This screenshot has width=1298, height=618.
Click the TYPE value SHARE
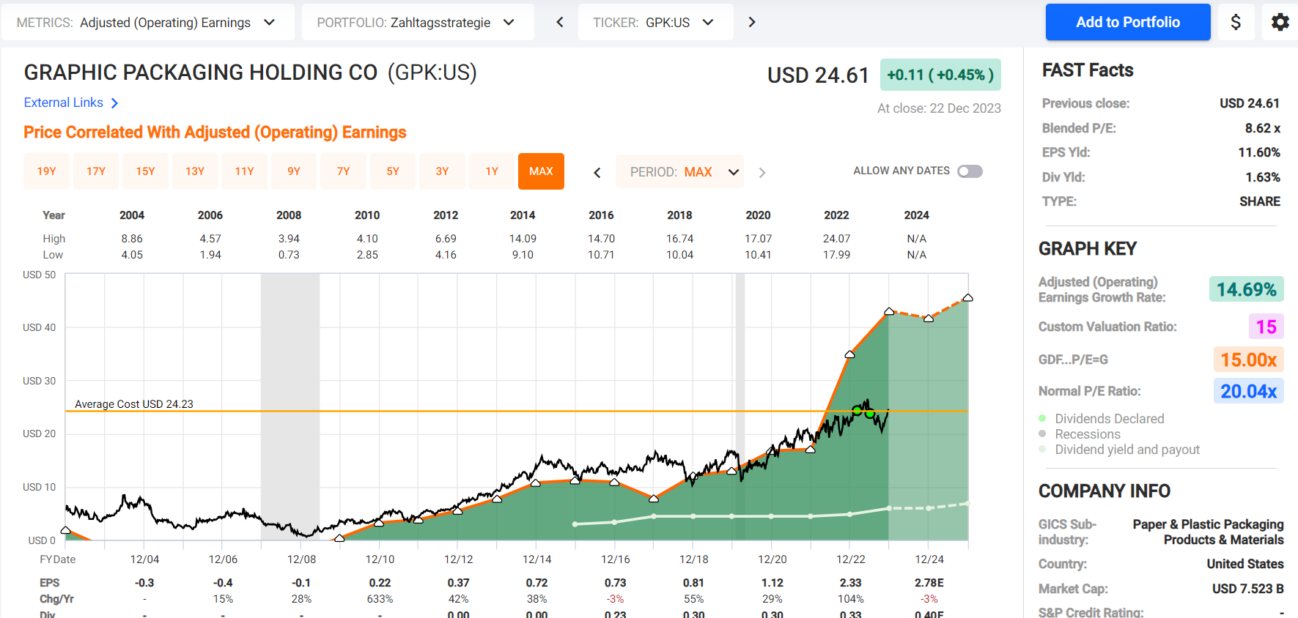coord(1260,201)
